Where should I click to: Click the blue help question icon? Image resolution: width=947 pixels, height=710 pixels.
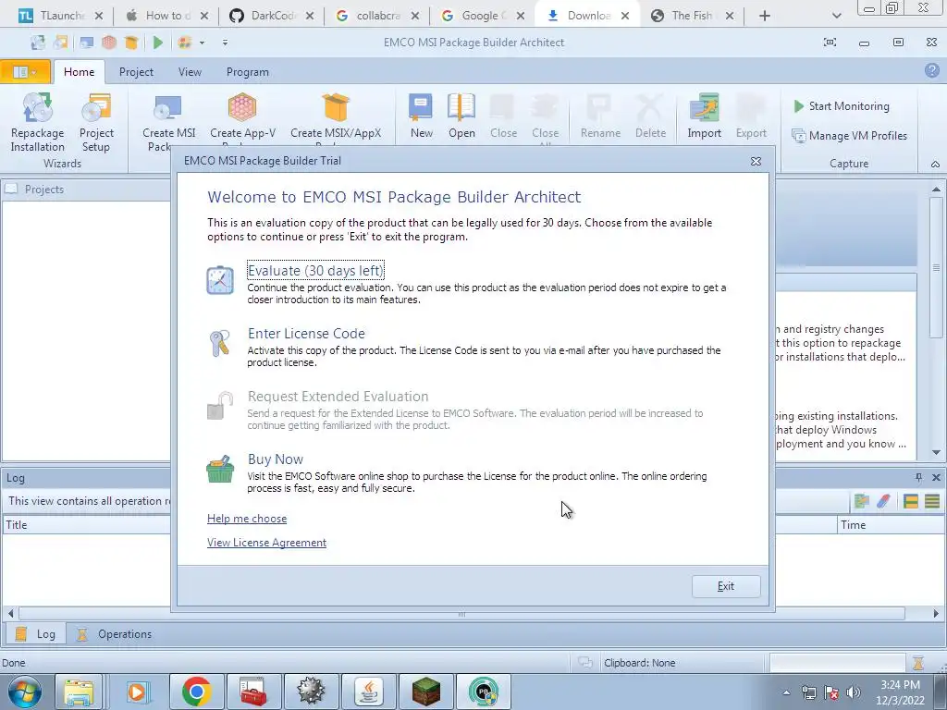932,70
